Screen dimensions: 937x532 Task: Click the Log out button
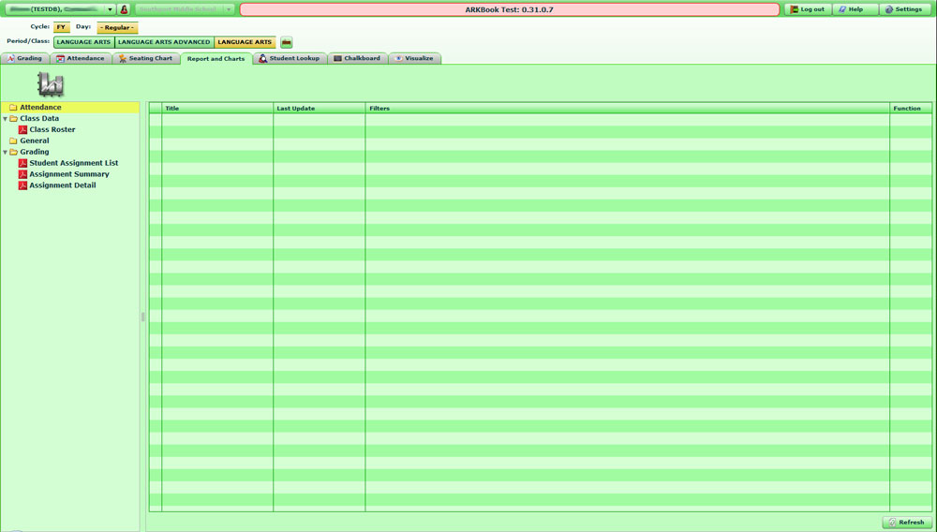pos(807,9)
